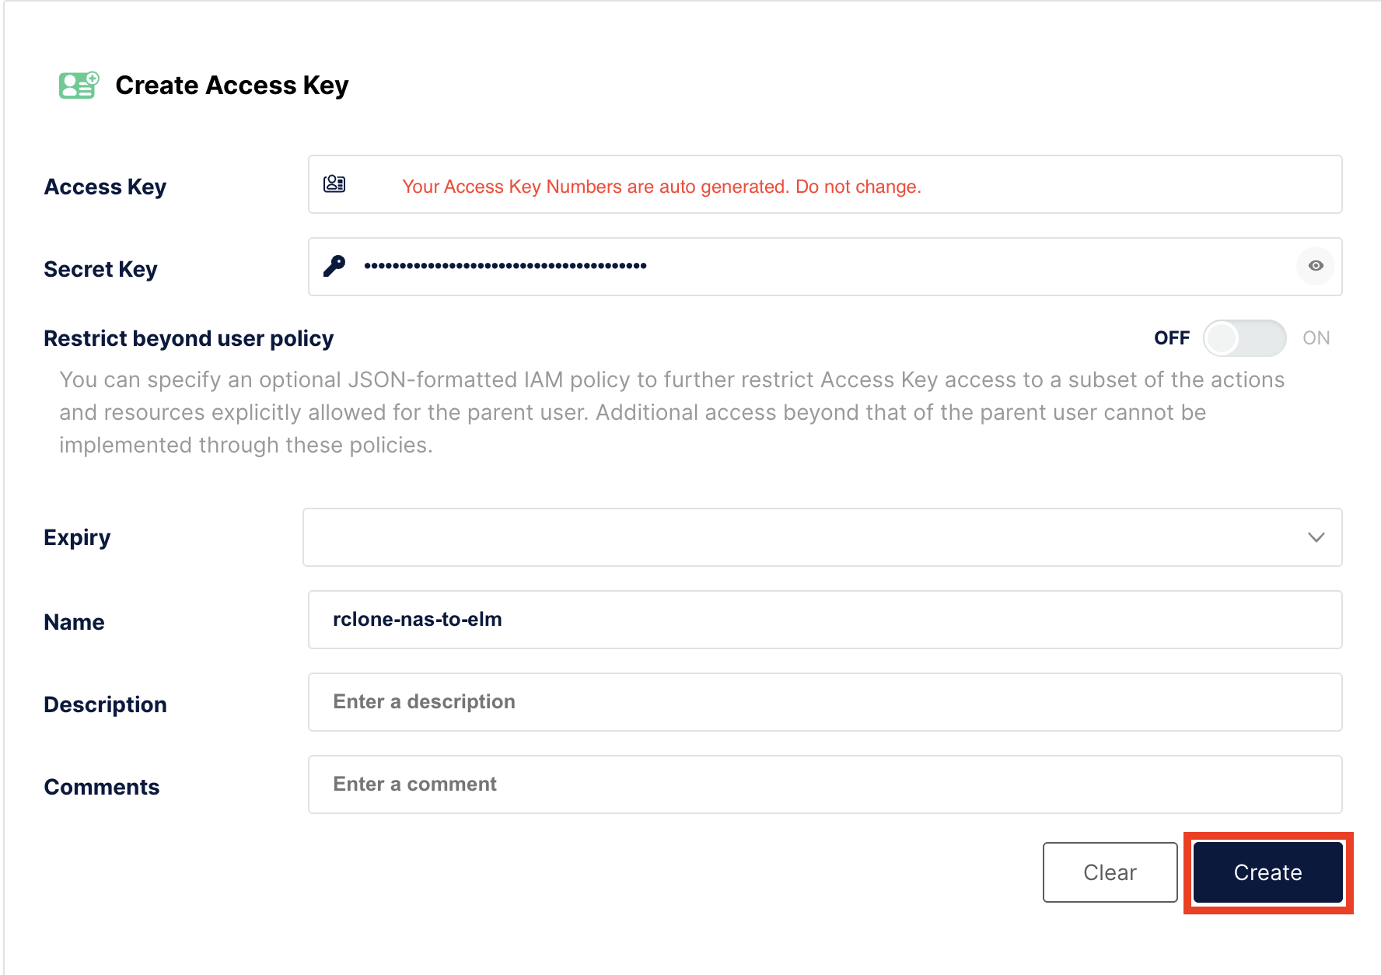Image resolution: width=1381 pixels, height=975 pixels.
Task: Click the OFF label beside the toggle
Action: click(1171, 338)
